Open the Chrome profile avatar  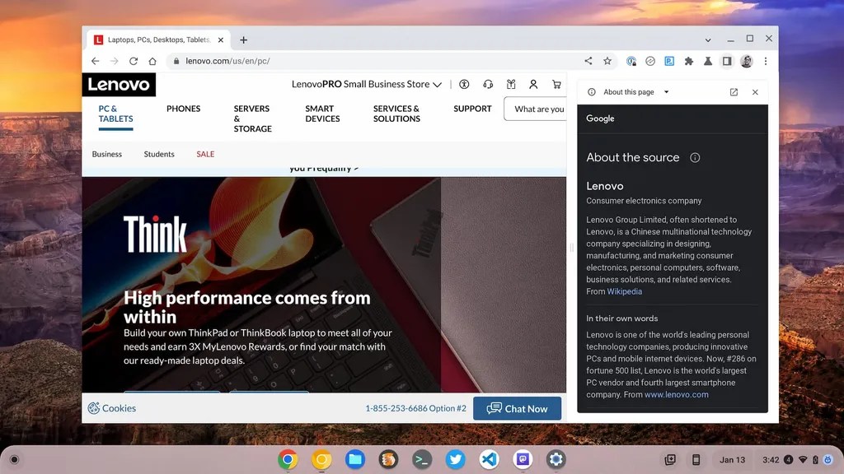(x=746, y=61)
